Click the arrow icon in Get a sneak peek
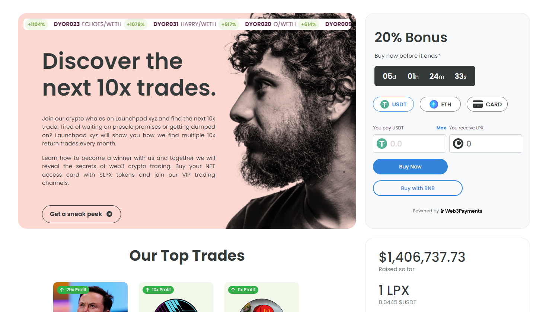This screenshot has width=549, height=312. point(109,214)
